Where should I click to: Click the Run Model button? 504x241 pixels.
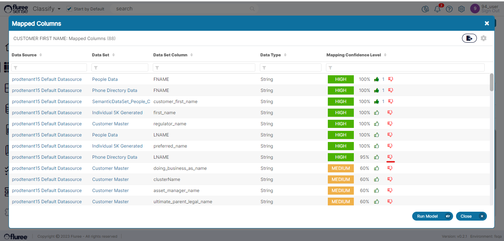click(x=432, y=216)
